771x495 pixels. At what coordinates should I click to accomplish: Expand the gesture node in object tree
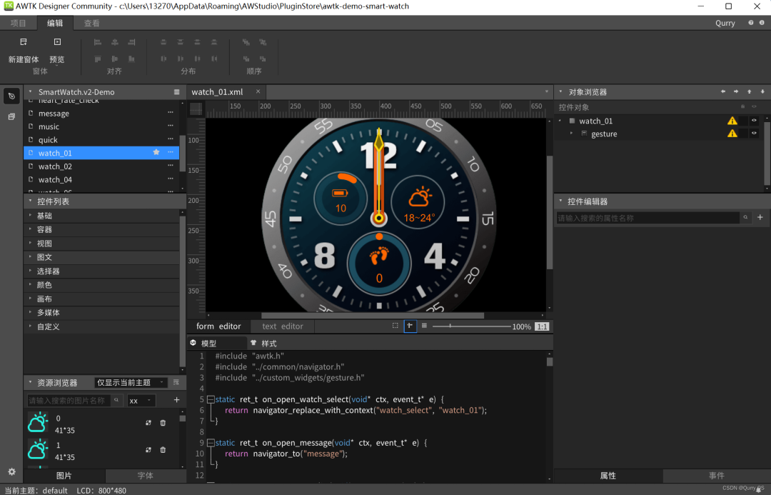tap(571, 134)
